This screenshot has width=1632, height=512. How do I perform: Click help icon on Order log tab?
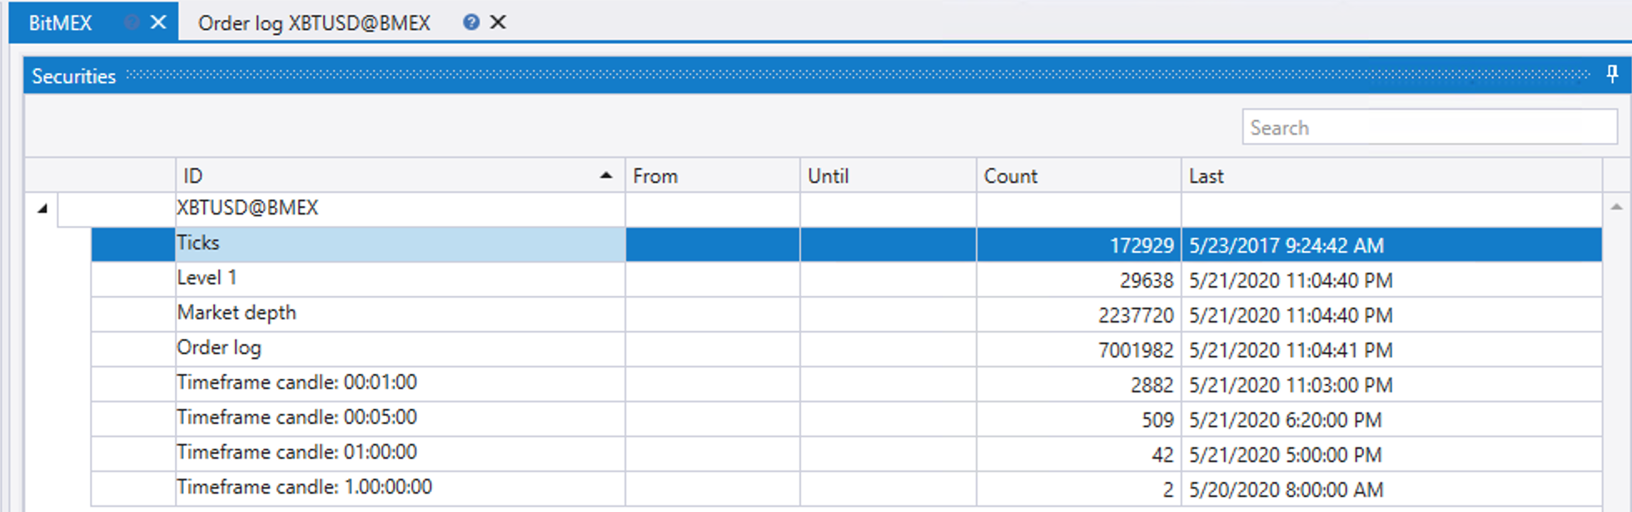(471, 22)
